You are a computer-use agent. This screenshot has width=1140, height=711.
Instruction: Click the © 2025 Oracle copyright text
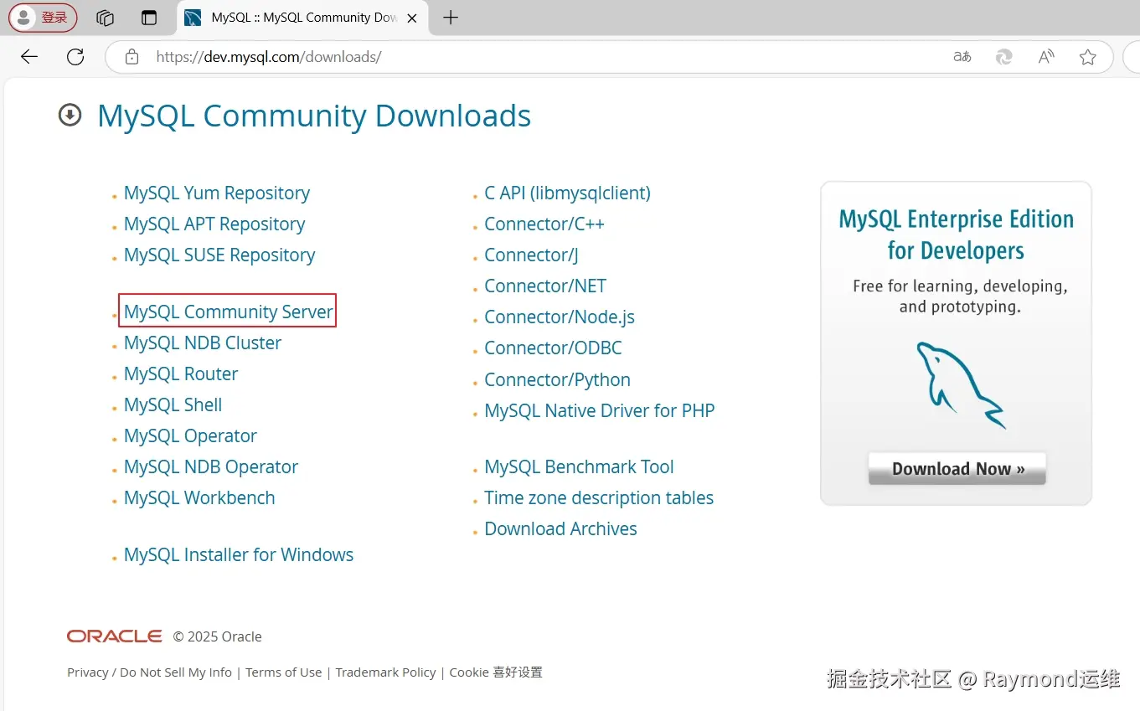[x=218, y=636]
